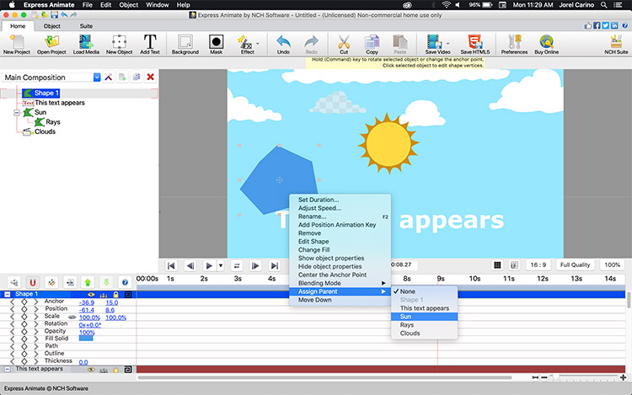Toggle loop playback button
This screenshot has width=632, height=395.
pyautogui.click(x=237, y=265)
